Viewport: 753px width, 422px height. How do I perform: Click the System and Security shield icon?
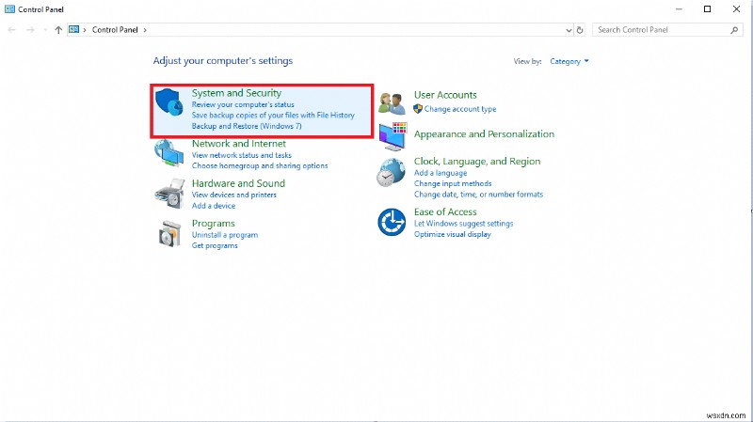click(170, 109)
